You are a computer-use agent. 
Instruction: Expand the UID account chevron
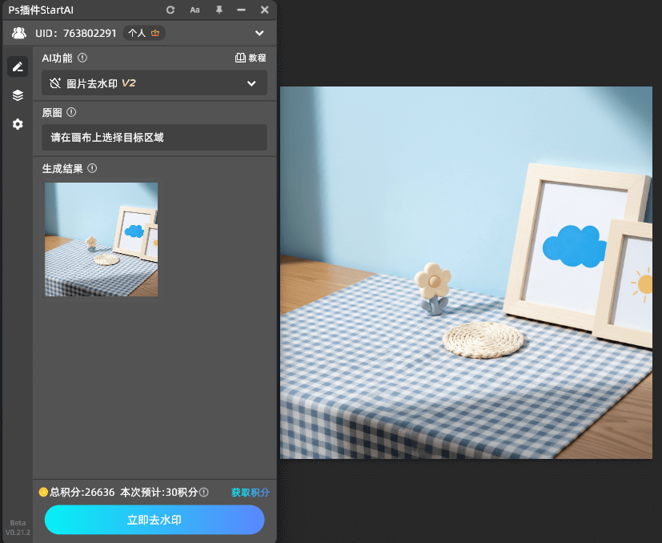pyautogui.click(x=259, y=33)
